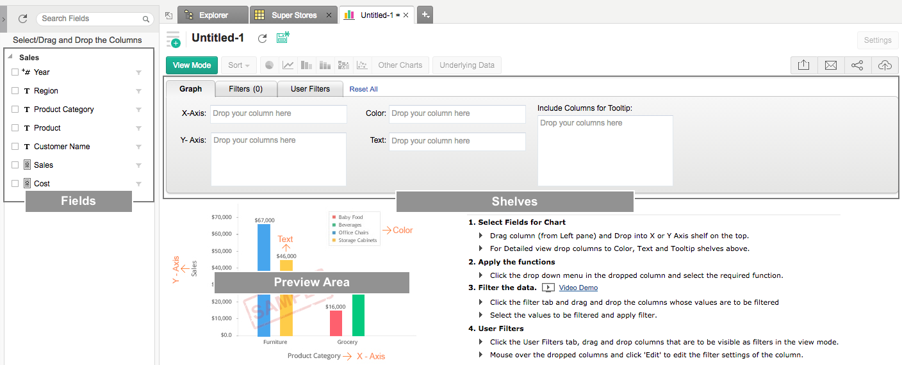The image size is (902, 365).
Task: Select the line chart type icon
Action: [x=288, y=65]
